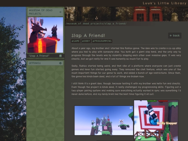Open the Settings panel header
This screenshot has height=141, width=188.
click(x=45, y=63)
